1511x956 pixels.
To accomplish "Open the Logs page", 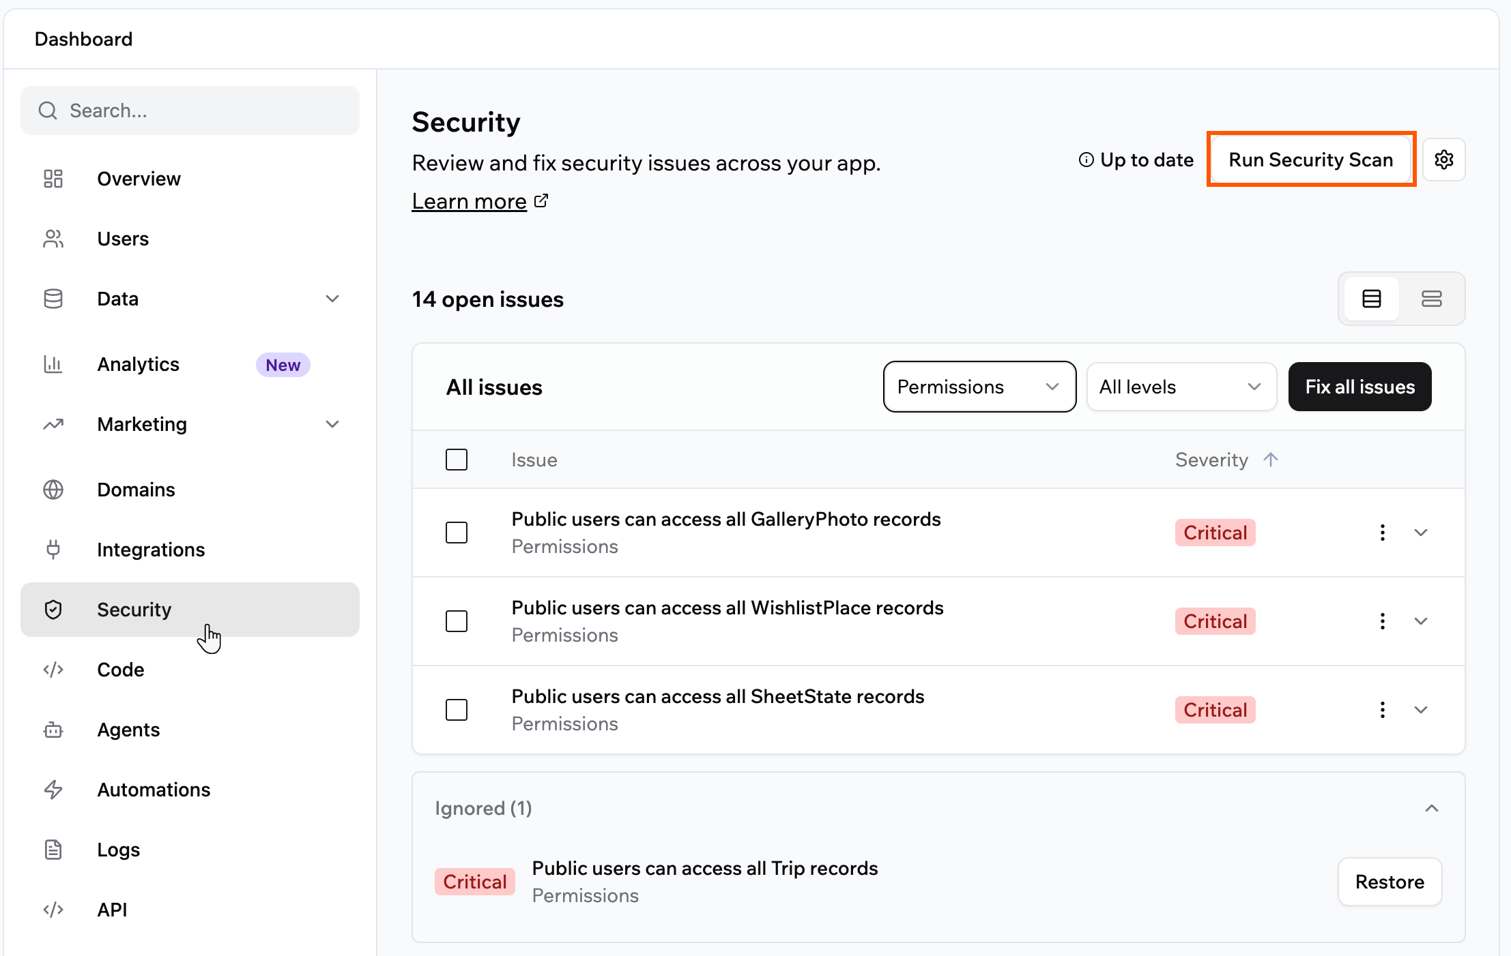I will tap(190, 850).
